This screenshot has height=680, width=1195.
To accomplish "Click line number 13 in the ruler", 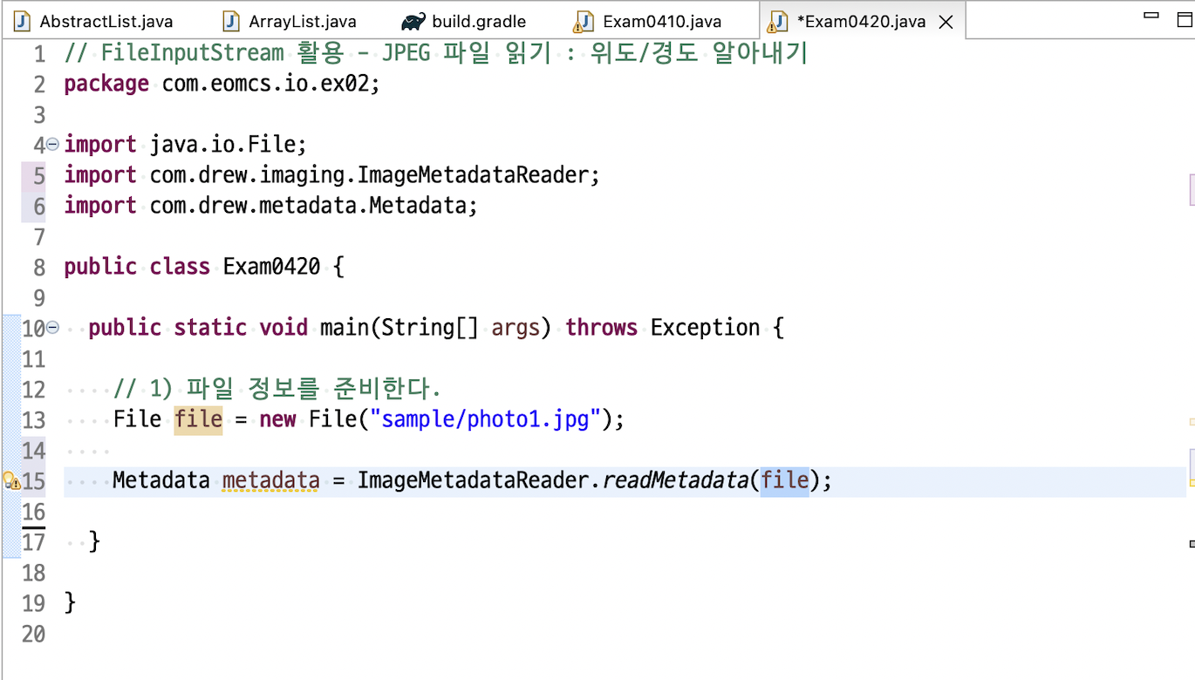I will [x=34, y=420].
